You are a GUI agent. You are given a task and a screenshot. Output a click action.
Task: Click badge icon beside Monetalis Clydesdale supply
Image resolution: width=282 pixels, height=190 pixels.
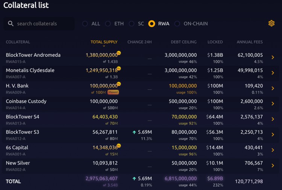pos(119,68)
